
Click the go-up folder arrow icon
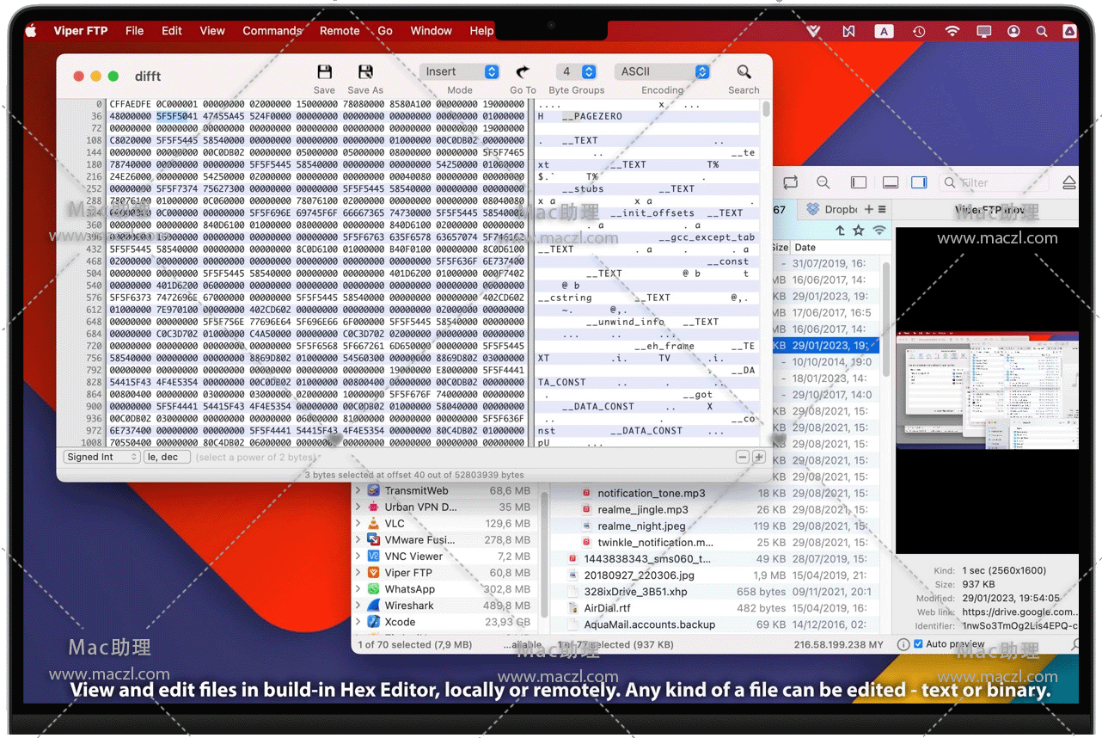[840, 231]
